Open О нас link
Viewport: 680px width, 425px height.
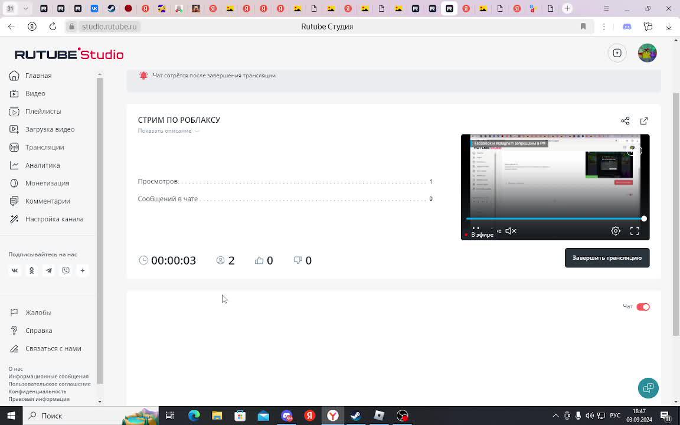[15, 368]
